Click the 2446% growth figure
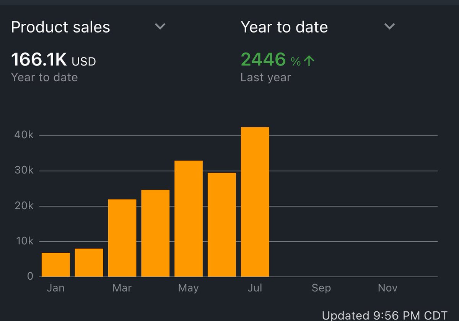This screenshot has width=459, height=321. [x=262, y=59]
